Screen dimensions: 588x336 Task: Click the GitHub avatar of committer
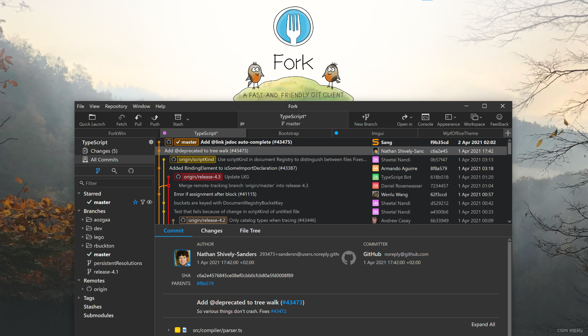349,258
